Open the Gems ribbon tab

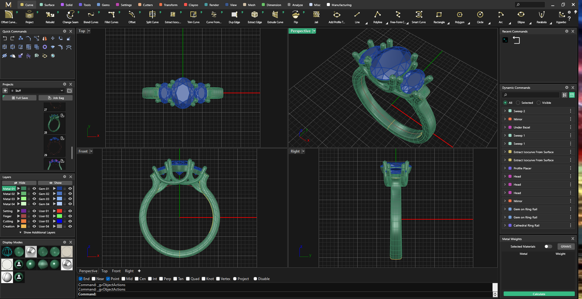pos(103,5)
